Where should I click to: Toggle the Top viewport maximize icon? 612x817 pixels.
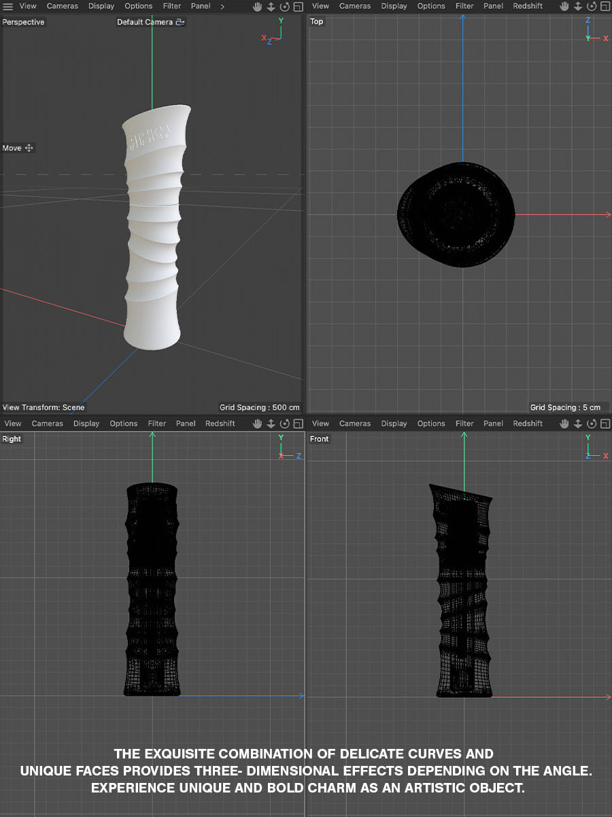[604, 6]
